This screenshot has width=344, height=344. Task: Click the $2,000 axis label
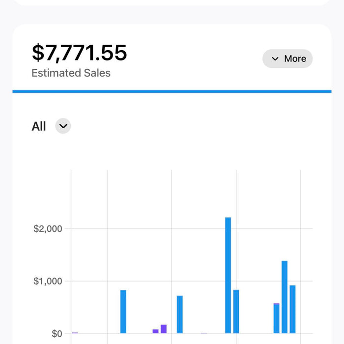click(48, 229)
